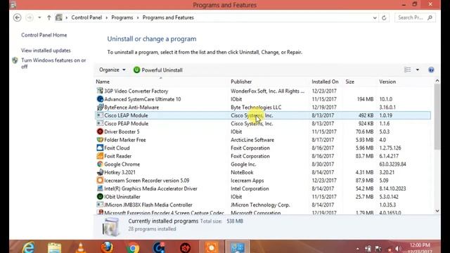Click the ArcticLine Software publisher cell
The height and width of the screenshot is (253, 450).
click(x=252, y=140)
